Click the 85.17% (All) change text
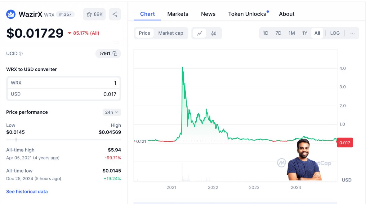The width and height of the screenshot is (366, 204). (86, 33)
